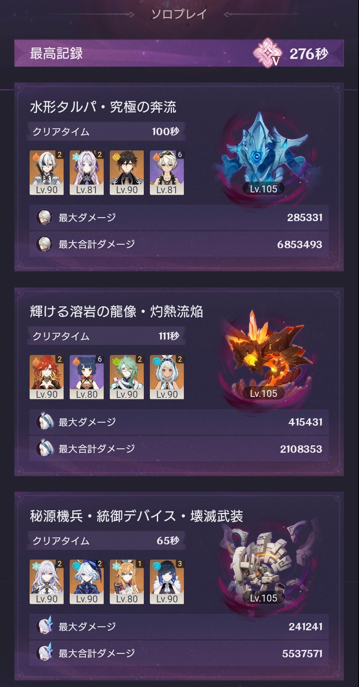
Task: Tap the green-haired character with glasses
Action: (x=127, y=377)
